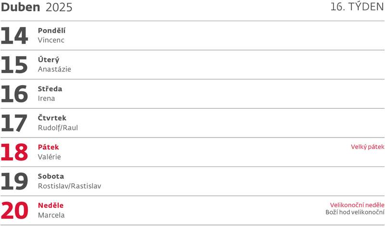Click the Velký pátek holiday label

[368, 147]
